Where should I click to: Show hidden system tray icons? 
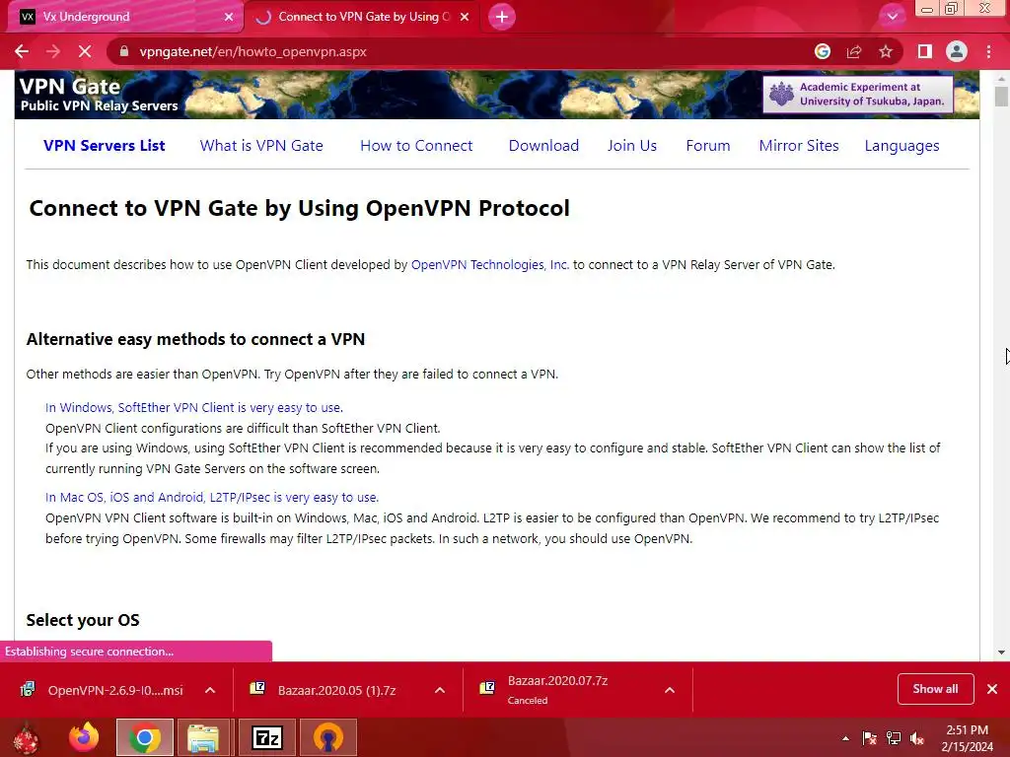click(x=845, y=738)
